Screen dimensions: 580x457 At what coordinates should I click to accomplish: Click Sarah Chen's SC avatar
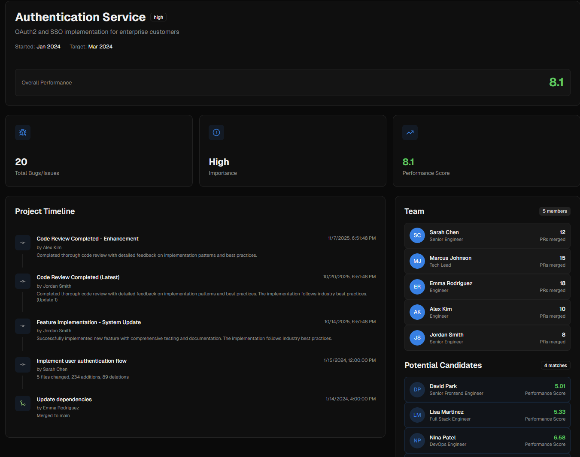[x=417, y=235]
